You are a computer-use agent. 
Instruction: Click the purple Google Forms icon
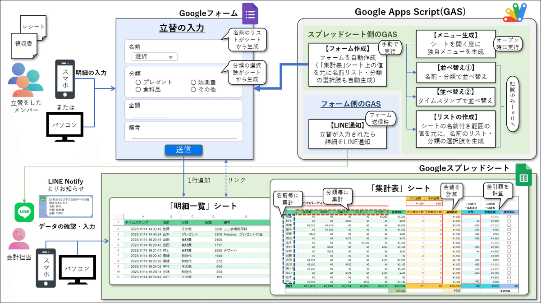[x=249, y=14]
